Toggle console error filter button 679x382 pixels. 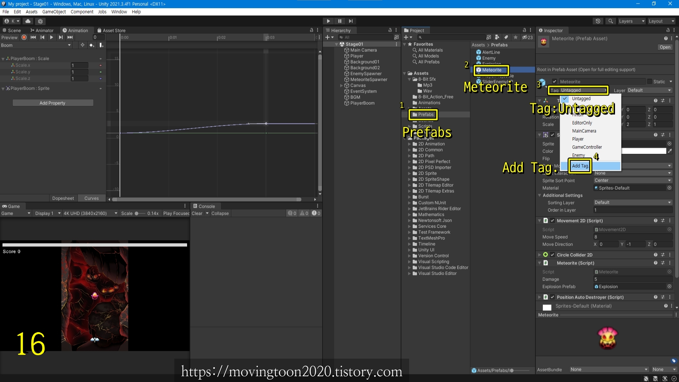pos(316,213)
